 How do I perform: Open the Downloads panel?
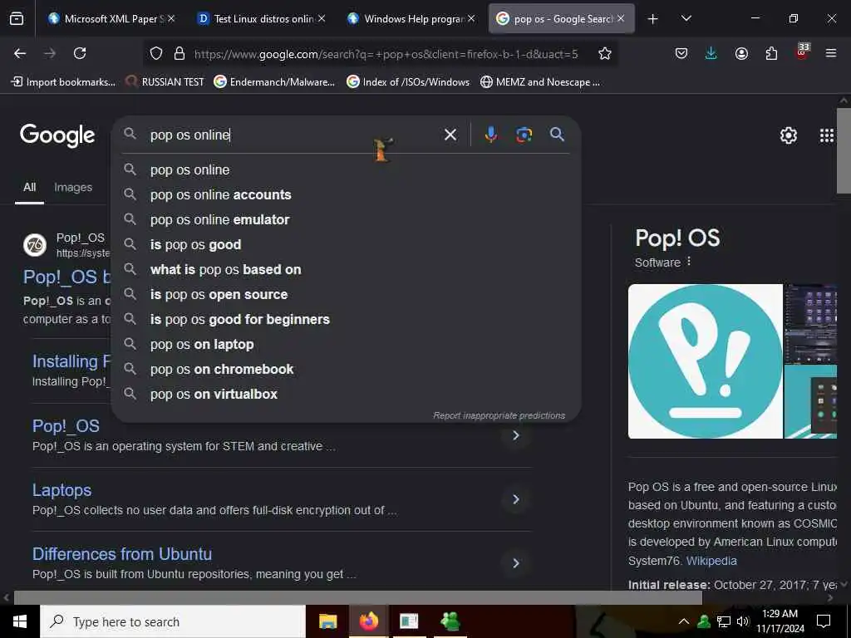pyautogui.click(x=711, y=53)
